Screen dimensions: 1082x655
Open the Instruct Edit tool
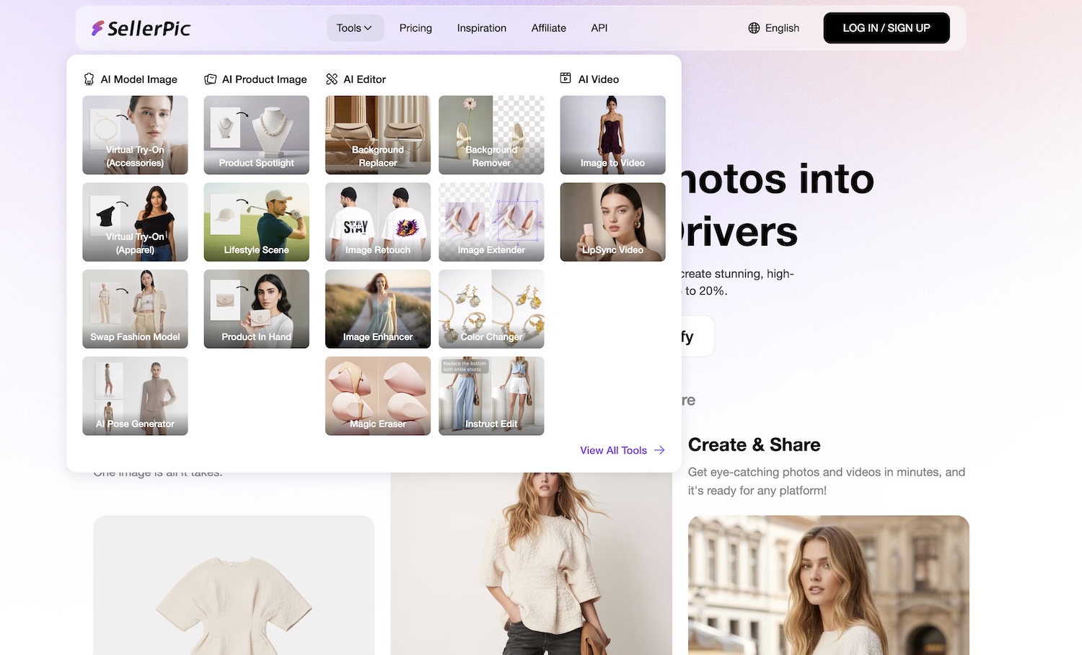pos(491,396)
